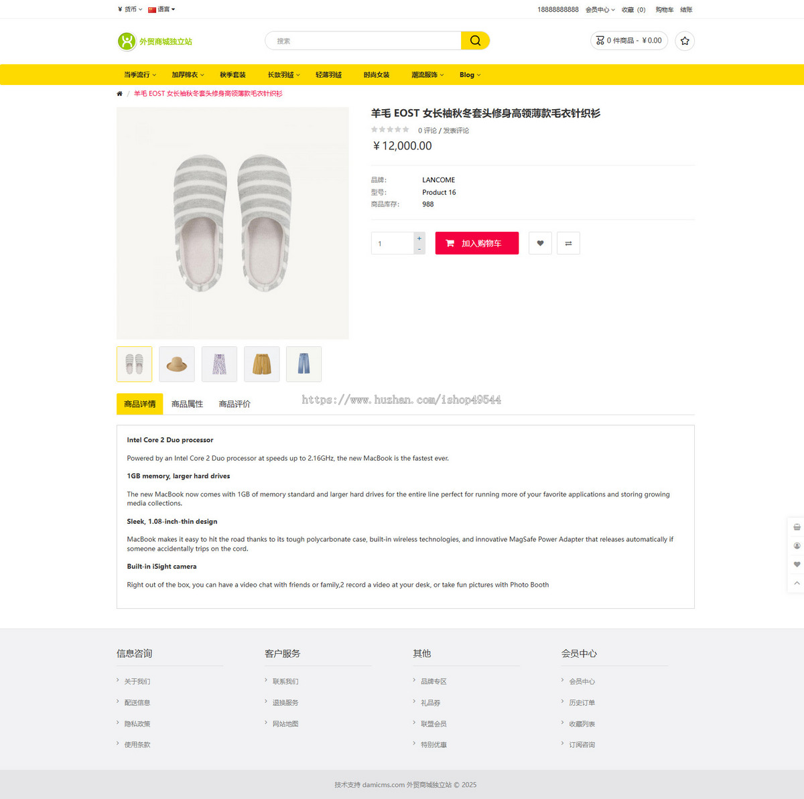Switch to 商品属性 tab

187,404
